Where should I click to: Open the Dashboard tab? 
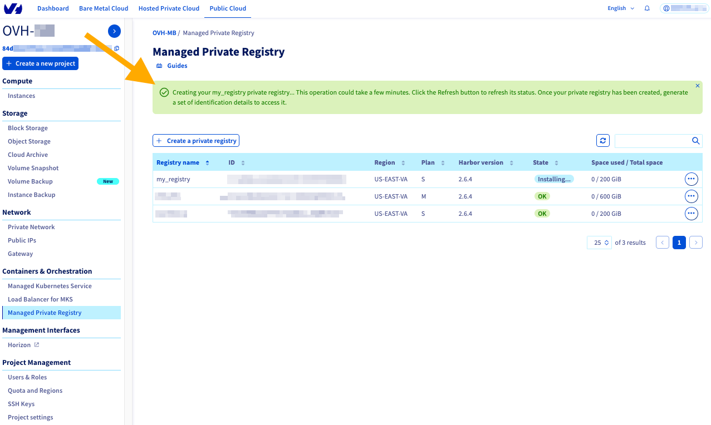(x=53, y=8)
